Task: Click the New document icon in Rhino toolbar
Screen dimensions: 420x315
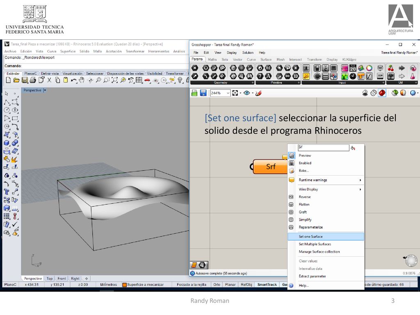Action: [x=8, y=80]
